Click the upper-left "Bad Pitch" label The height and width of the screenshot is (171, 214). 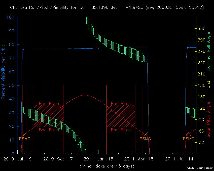click(x=49, y=104)
